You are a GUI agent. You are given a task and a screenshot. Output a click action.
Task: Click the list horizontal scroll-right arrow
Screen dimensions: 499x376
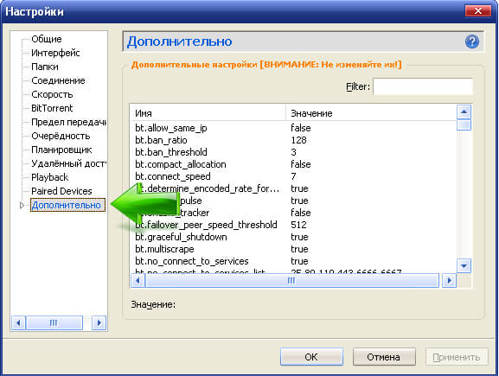pos(449,281)
